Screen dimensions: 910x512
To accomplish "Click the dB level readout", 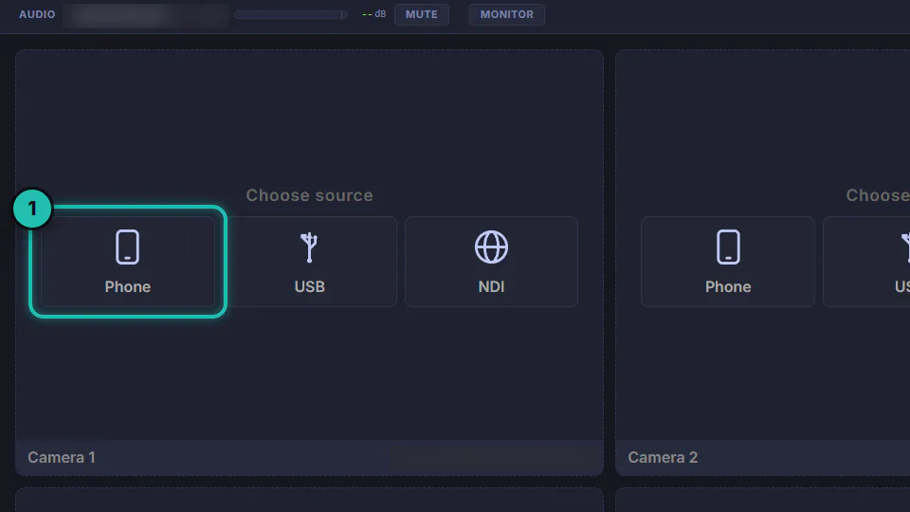I will click(x=373, y=14).
